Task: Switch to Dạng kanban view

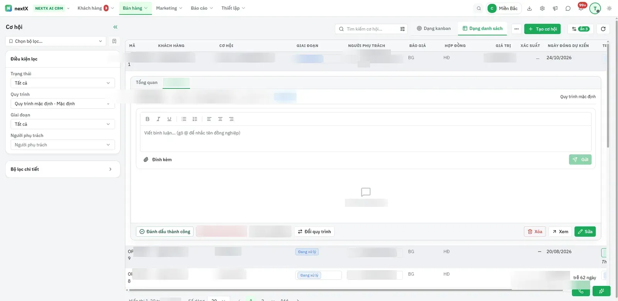Action: coord(434,29)
